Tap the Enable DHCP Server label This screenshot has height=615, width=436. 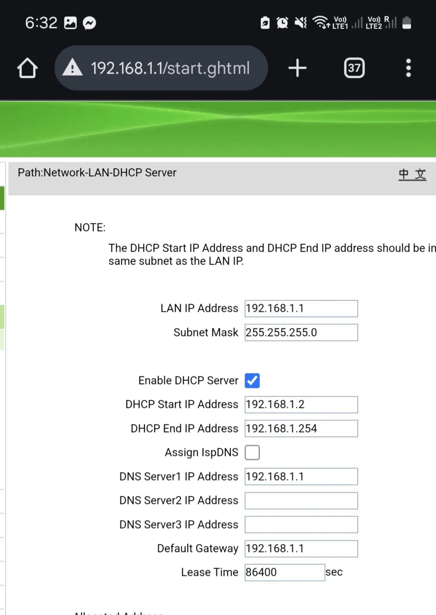[x=188, y=381]
